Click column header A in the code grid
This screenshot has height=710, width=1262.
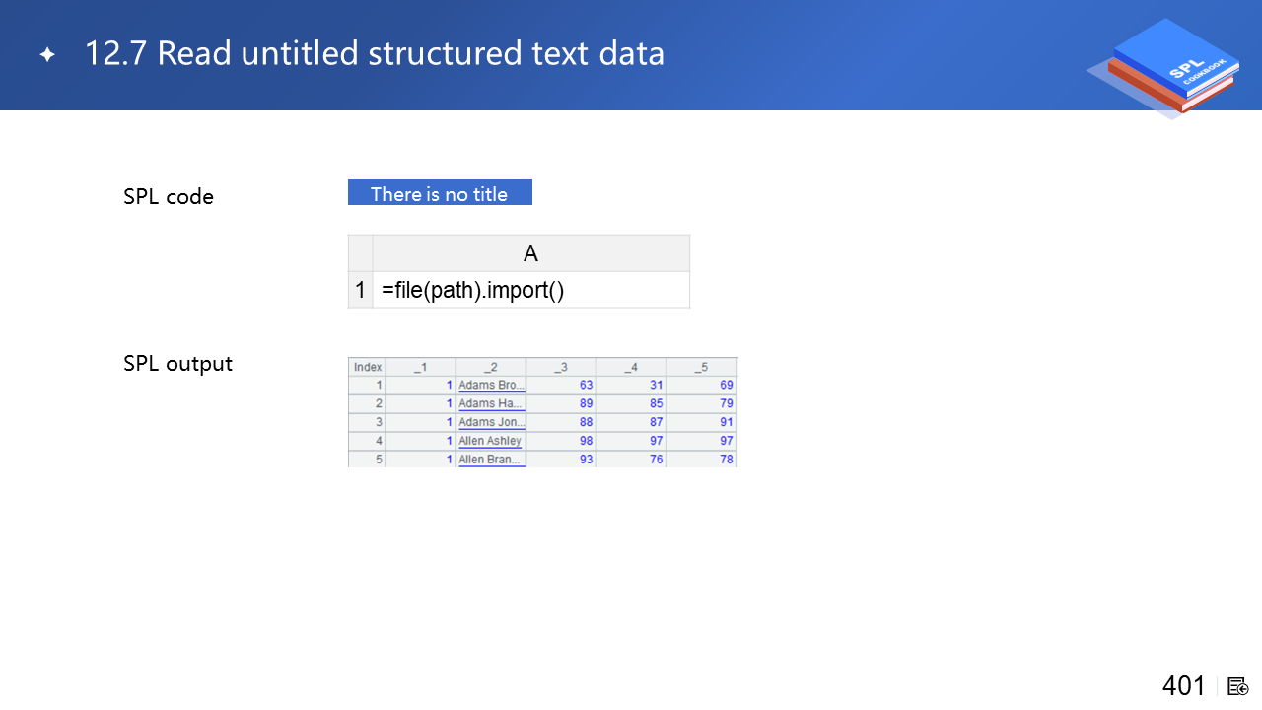coord(530,253)
